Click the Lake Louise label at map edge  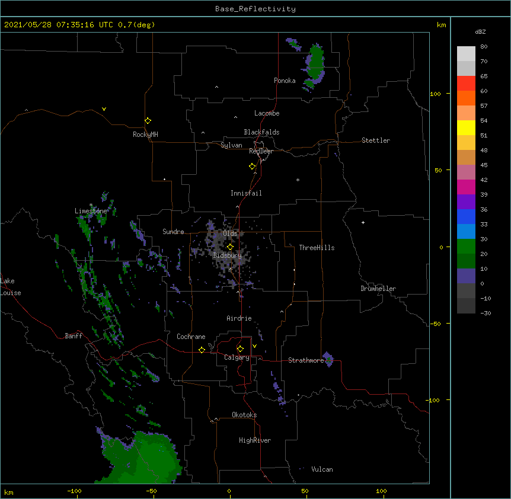[x=11, y=287]
